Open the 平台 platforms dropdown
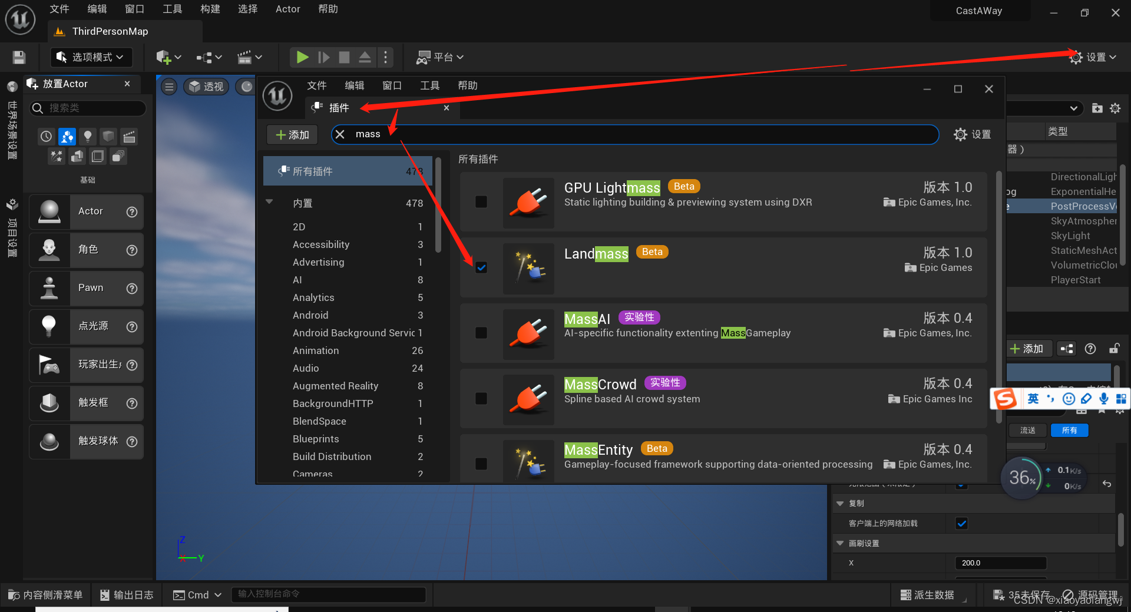Image resolution: width=1131 pixels, height=612 pixels. coord(440,57)
